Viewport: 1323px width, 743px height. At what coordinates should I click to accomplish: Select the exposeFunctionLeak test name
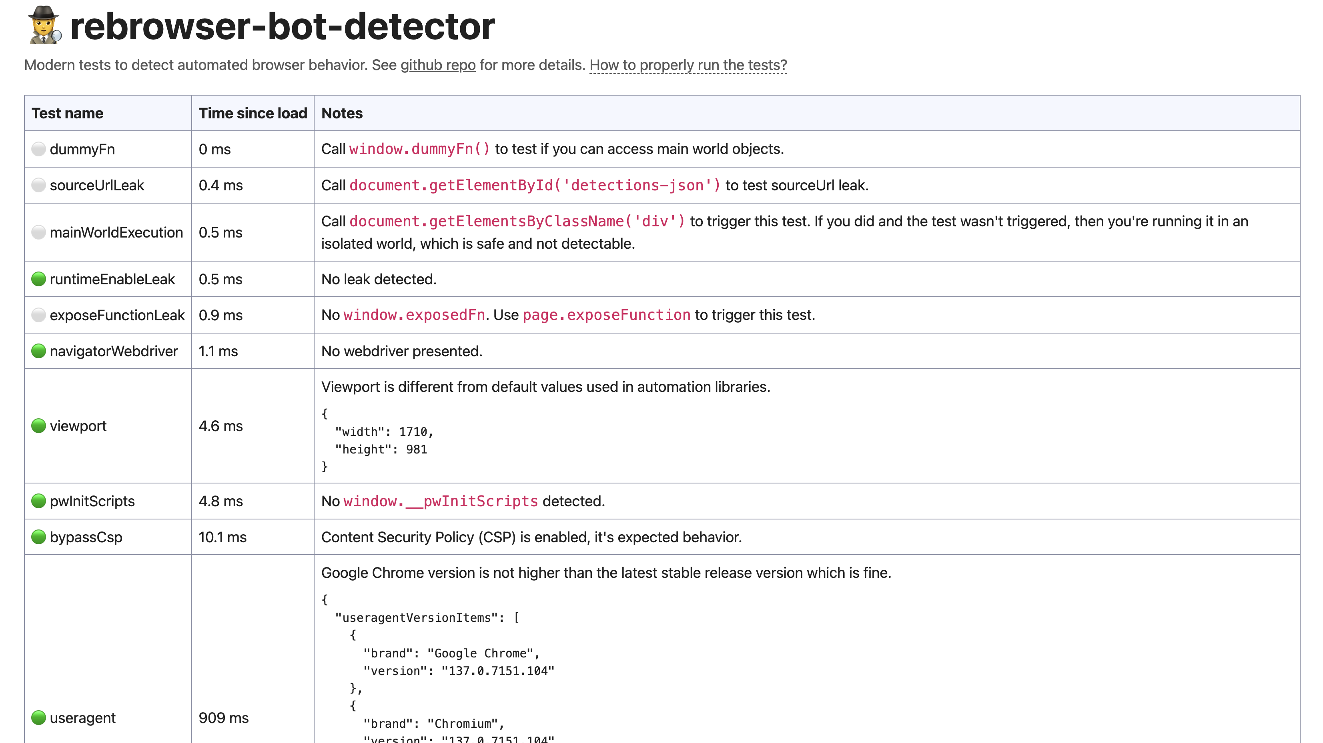[x=117, y=315]
